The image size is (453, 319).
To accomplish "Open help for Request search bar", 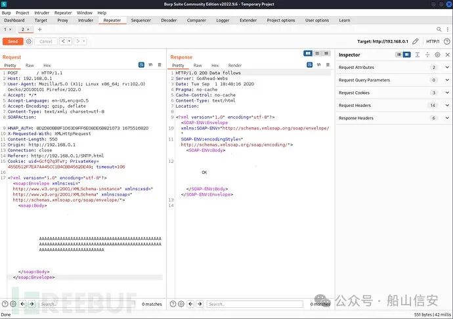I will coord(5,304).
